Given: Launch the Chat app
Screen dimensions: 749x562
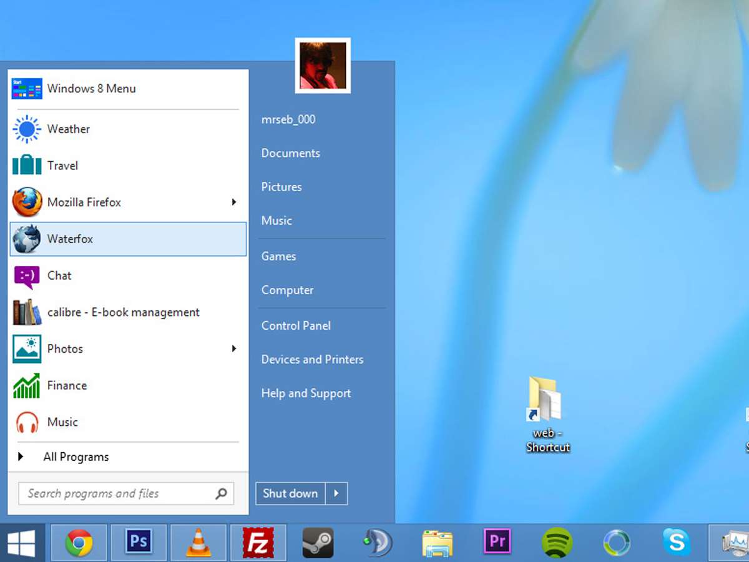Looking at the screenshot, I should 59,275.
